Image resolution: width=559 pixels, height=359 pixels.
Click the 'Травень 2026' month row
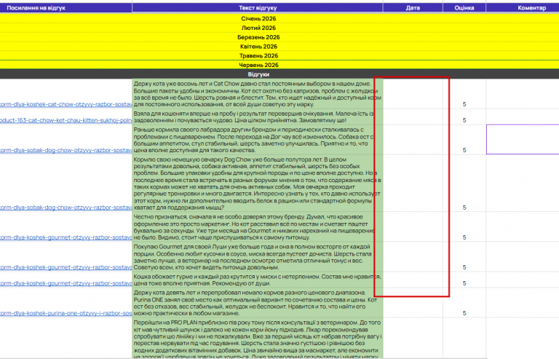click(x=279, y=55)
